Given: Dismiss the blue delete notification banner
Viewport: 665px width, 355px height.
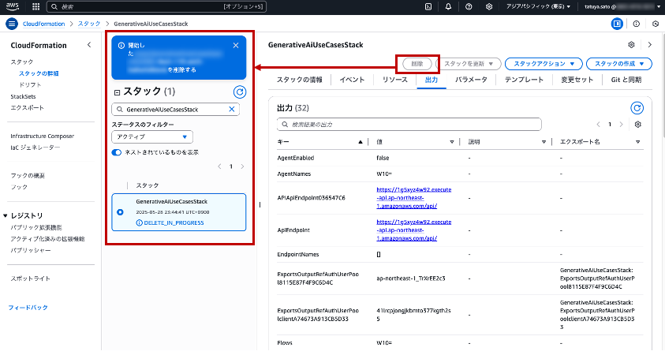Looking at the screenshot, I should 236,46.
